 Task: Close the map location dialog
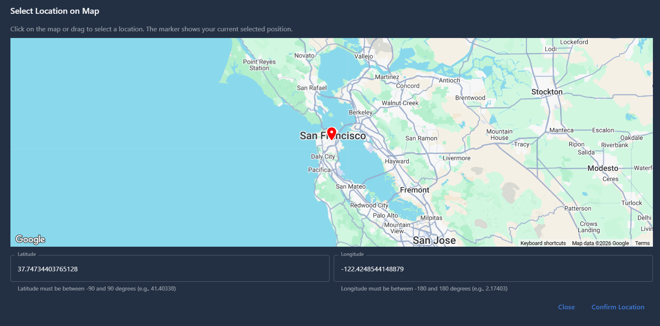pos(567,307)
